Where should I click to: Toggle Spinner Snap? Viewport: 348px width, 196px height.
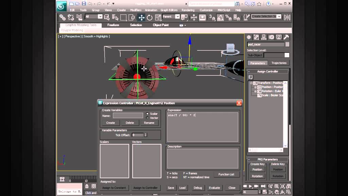pyautogui.click(x=237, y=17)
